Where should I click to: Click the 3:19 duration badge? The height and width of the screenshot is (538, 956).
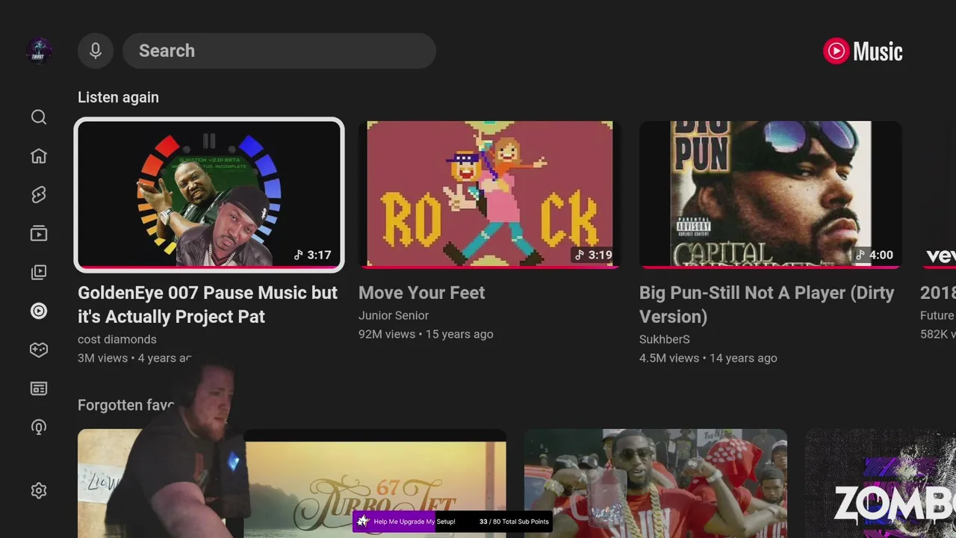coord(593,255)
